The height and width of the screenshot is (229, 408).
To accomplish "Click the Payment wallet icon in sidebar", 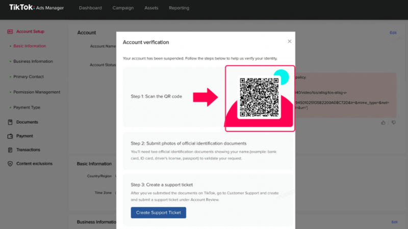I will (10, 136).
